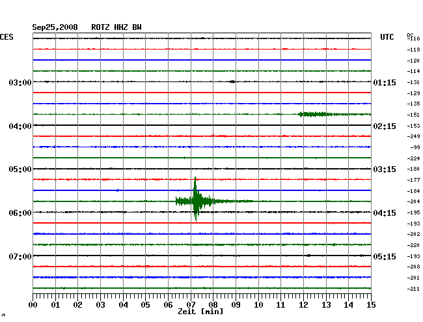Screen dimensions: 423x322
Task: Click the 03:15 UTC time label
Action: [x=385, y=169]
